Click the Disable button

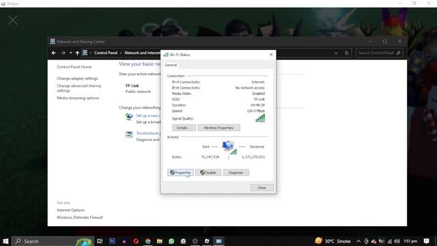click(208, 173)
